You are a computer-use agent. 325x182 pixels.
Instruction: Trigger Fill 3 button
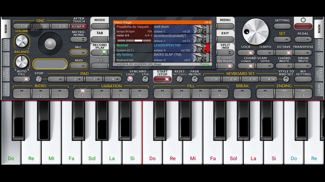pyautogui.click(x=200, y=94)
